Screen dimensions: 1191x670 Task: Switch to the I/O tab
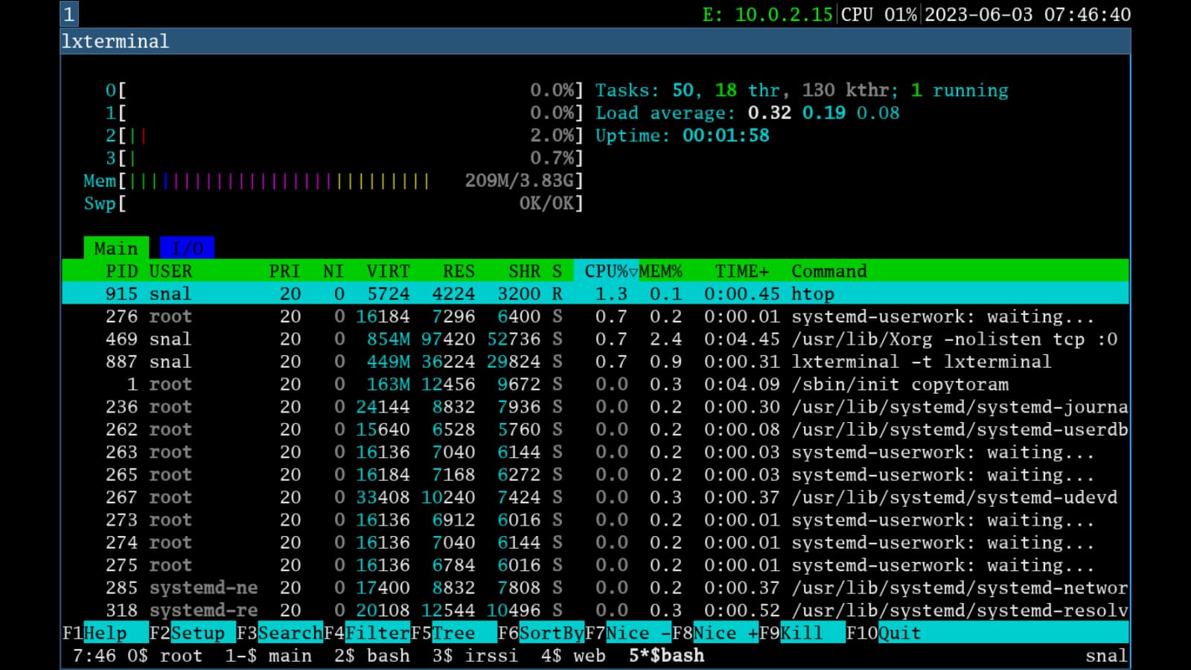tap(187, 248)
